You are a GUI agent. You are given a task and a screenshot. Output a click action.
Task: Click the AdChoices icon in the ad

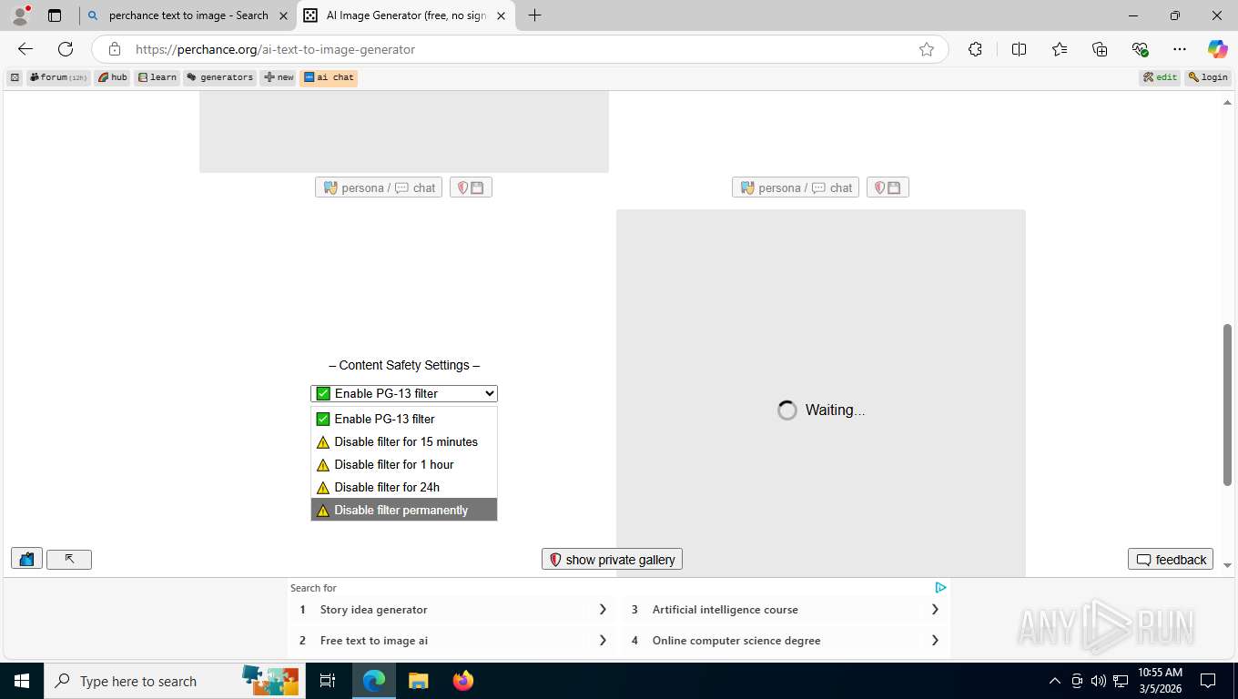(x=940, y=588)
